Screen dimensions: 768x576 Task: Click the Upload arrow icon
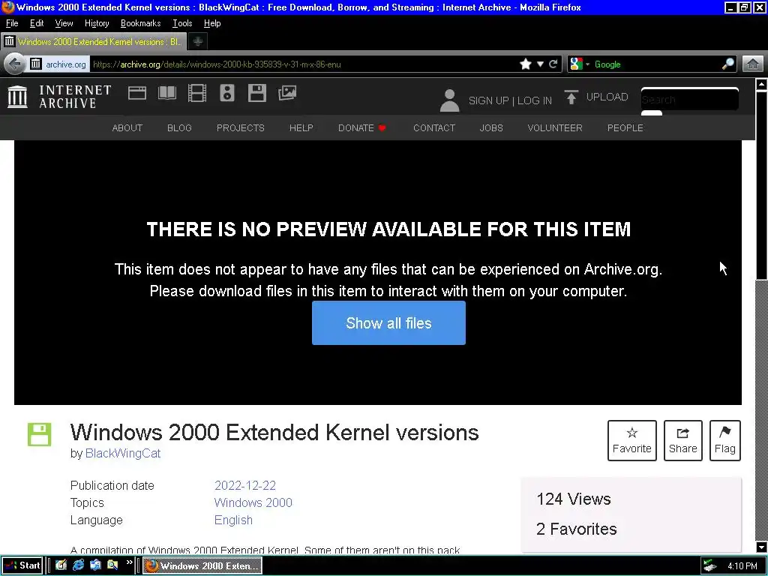click(x=571, y=97)
